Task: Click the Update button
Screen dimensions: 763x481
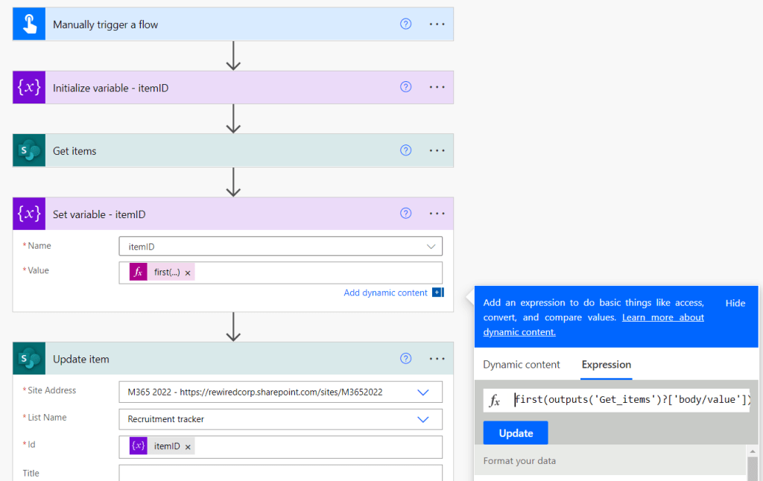Action: pos(516,433)
